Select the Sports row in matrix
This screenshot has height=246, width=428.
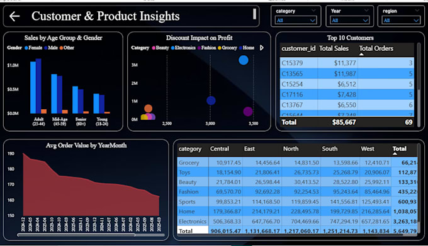click(x=297, y=201)
